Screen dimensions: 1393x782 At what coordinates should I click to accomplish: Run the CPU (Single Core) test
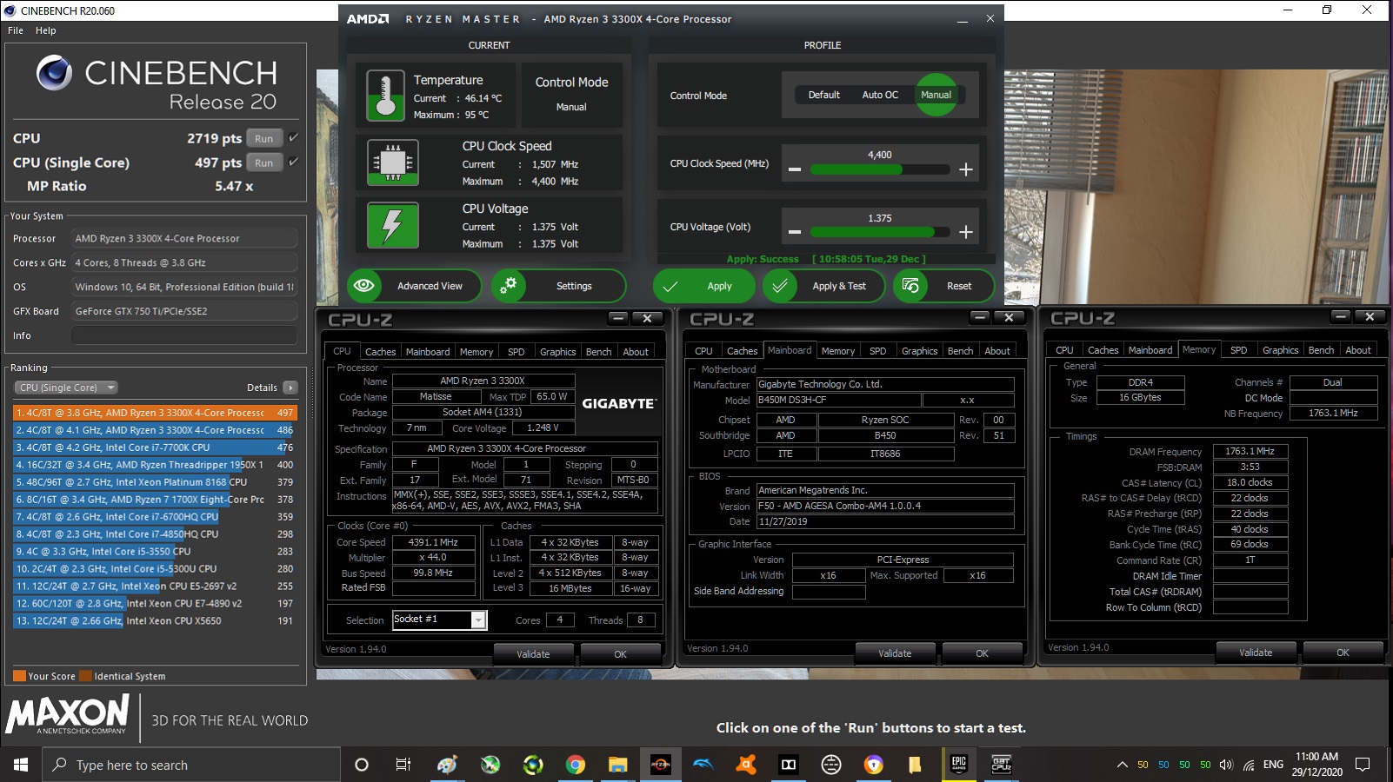tap(264, 162)
